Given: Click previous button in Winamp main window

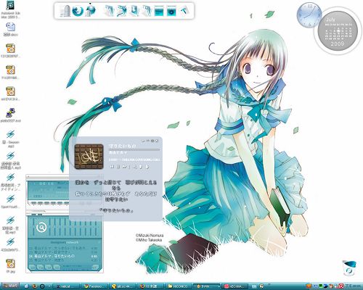Looking at the screenshot, I should [x=33, y=204].
